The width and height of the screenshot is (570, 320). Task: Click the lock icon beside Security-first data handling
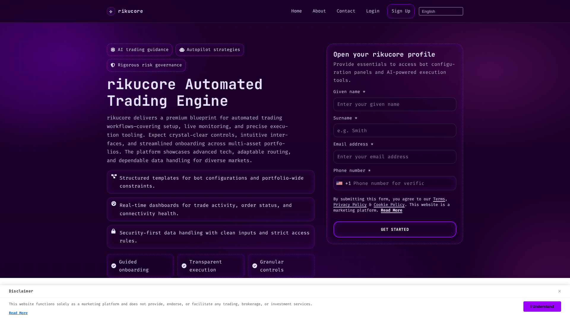click(x=113, y=231)
